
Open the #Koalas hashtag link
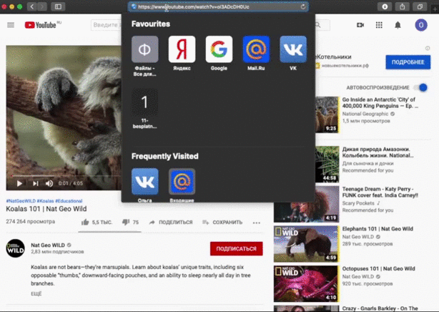(45, 200)
